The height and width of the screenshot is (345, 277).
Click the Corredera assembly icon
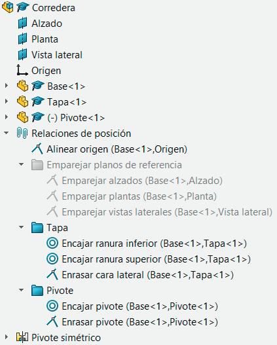tap(7, 8)
